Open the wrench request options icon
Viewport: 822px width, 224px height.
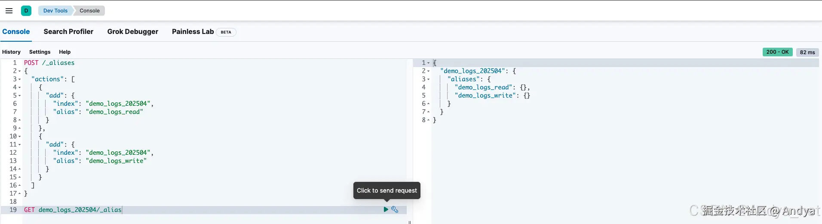point(395,209)
